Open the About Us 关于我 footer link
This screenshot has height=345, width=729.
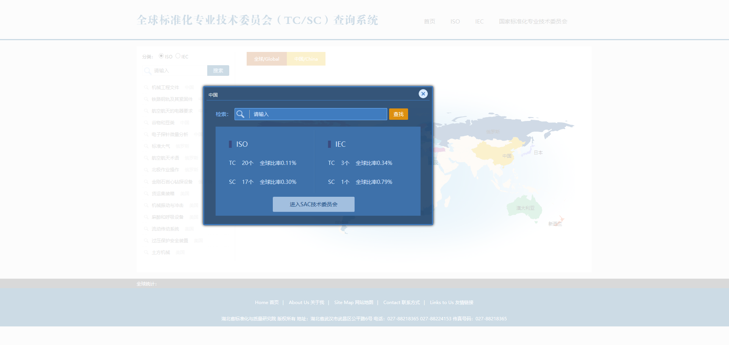(x=306, y=303)
